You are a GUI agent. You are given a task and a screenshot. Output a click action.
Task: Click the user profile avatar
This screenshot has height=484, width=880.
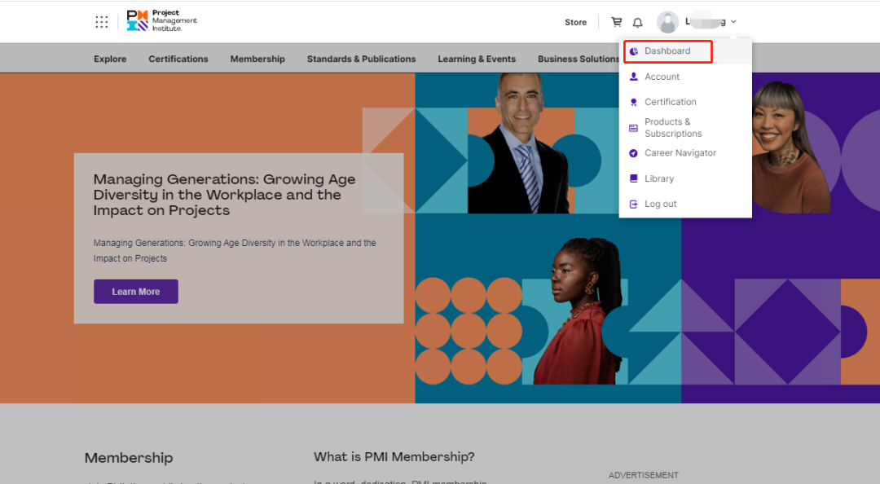pos(667,22)
